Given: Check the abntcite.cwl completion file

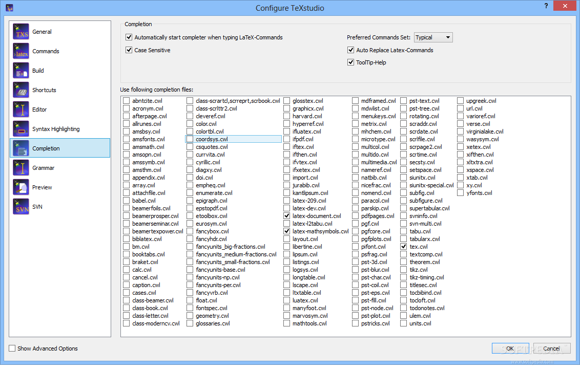Looking at the screenshot, I should [127, 100].
